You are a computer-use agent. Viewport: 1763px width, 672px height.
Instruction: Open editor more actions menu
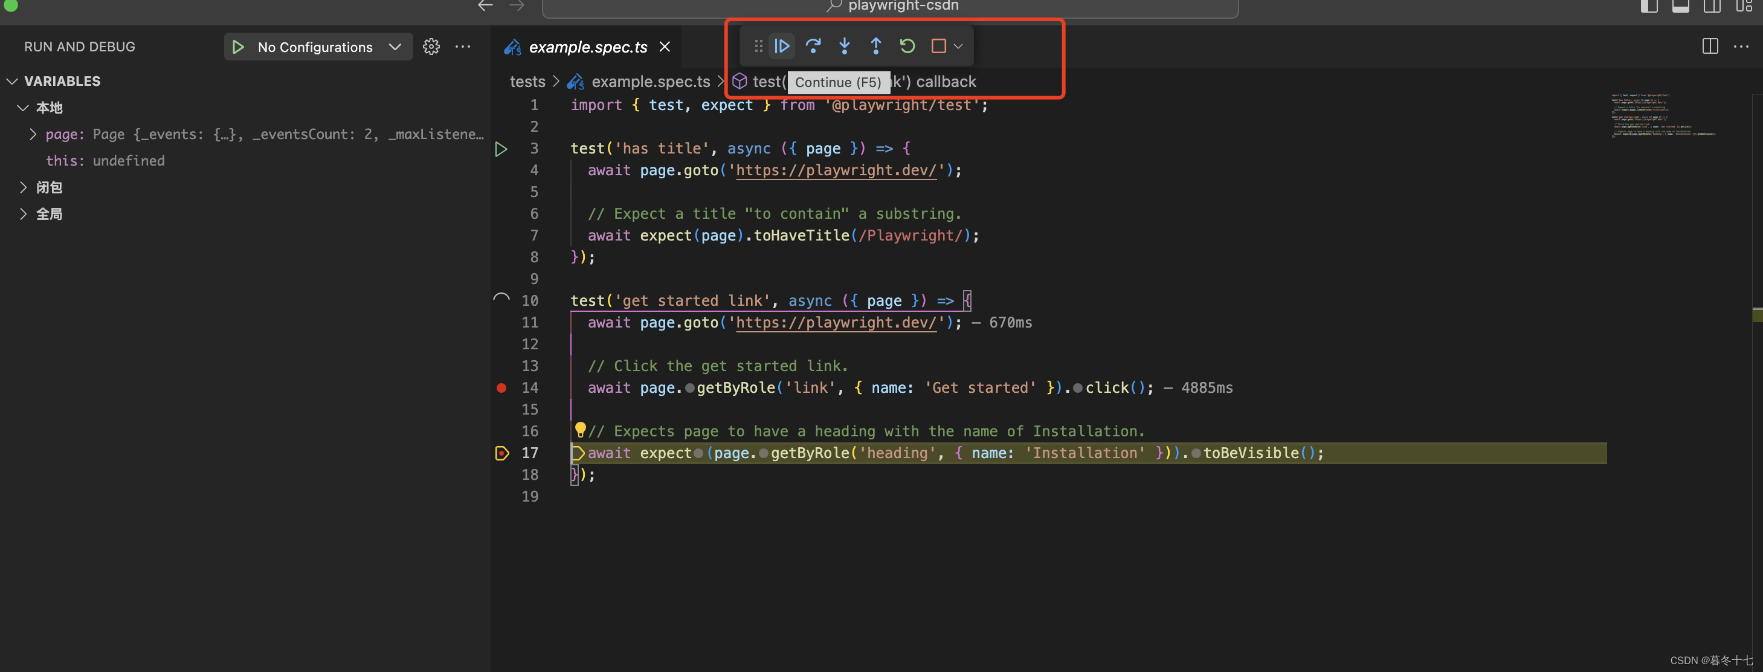(x=1741, y=47)
